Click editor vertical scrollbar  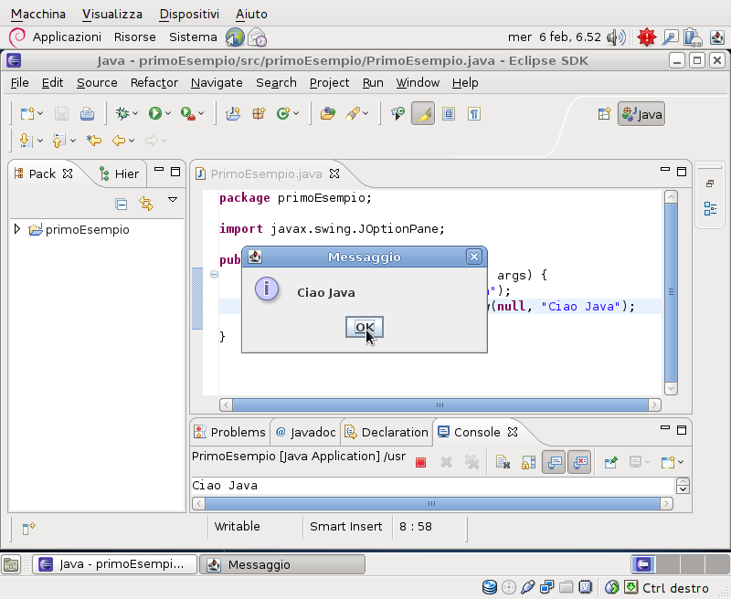(x=671, y=292)
